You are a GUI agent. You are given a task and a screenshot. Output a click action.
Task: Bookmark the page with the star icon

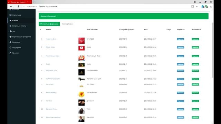(197, 7)
